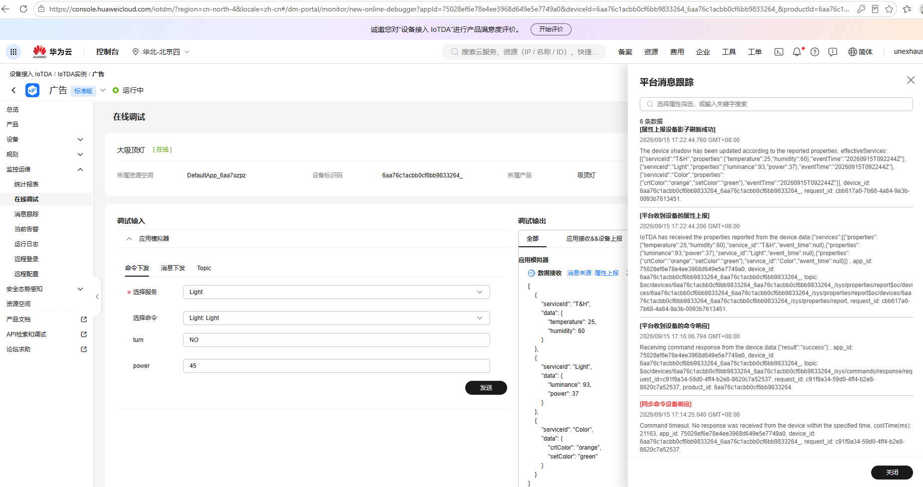Expand the 安全态势感知 sidebar menu
Screen dimensions: 923x487
coord(80,289)
